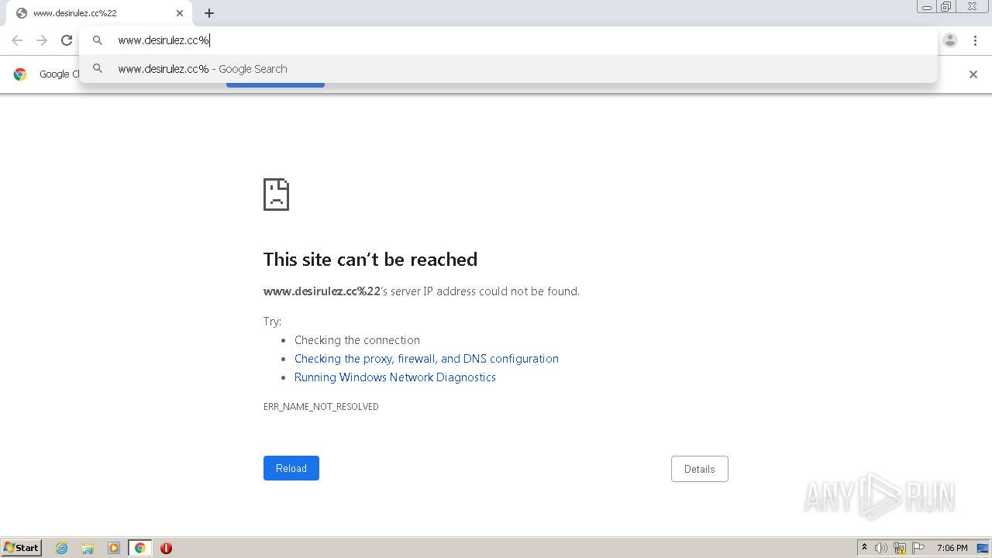Click "Checking the connection" bullet text
Image resolution: width=992 pixels, height=558 pixels.
[357, 340]
